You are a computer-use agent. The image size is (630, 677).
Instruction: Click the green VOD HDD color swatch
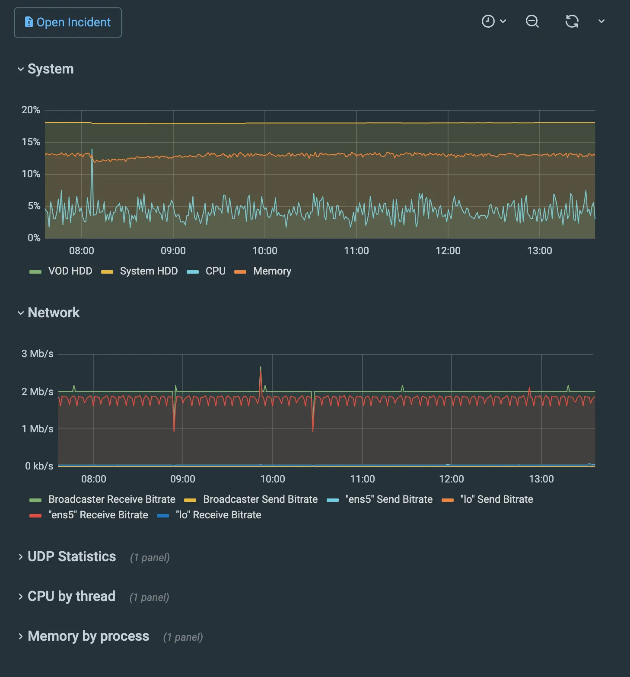click(x=35, y=272)
